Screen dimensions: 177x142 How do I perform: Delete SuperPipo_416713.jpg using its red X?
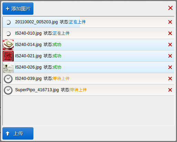click(x=170, y=90)
